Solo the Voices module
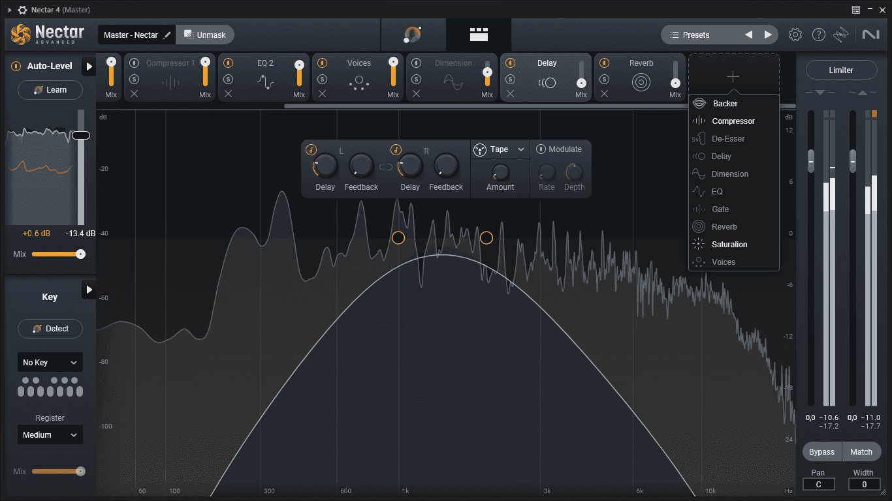Screen dimensions: 892x501 coord(322,79)
